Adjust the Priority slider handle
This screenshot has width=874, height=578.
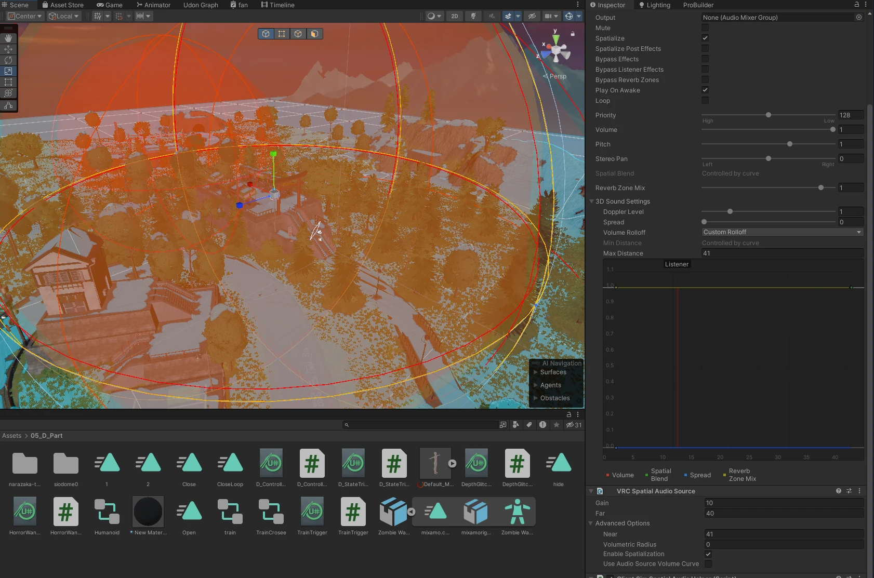769,115
